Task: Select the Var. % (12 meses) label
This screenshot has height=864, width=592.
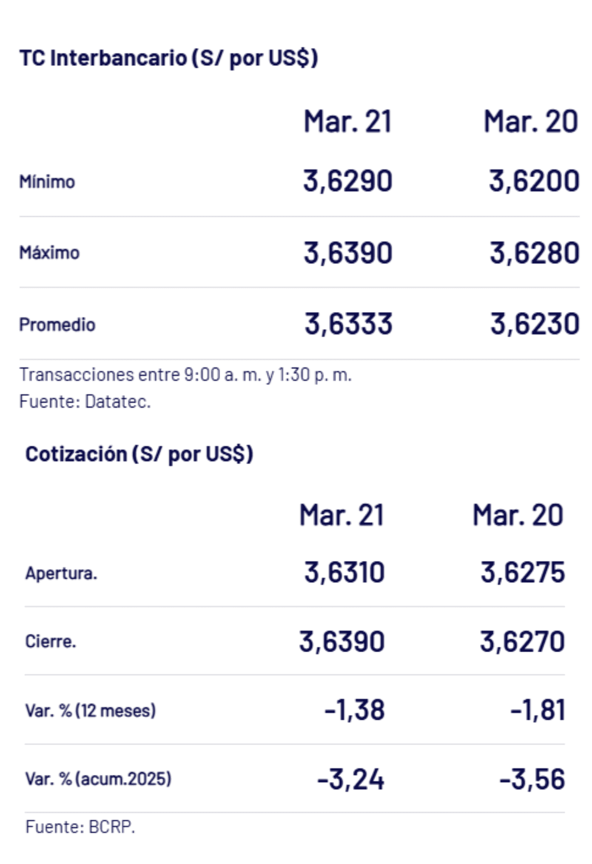Action: pos(90,711)
